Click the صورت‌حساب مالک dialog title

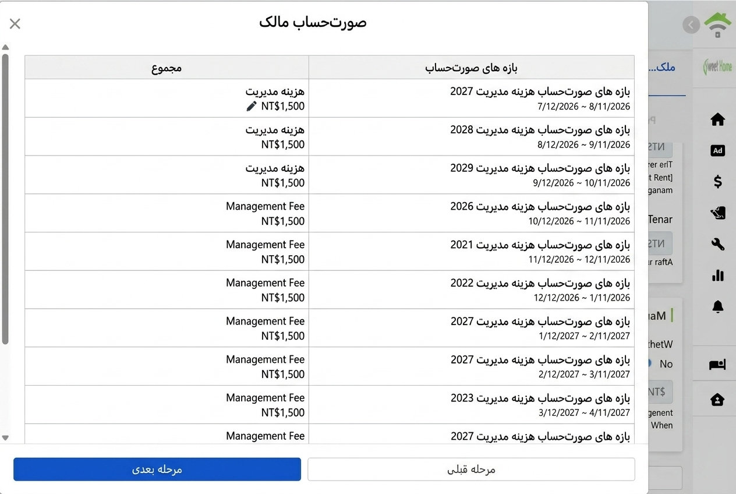[313, 23]
